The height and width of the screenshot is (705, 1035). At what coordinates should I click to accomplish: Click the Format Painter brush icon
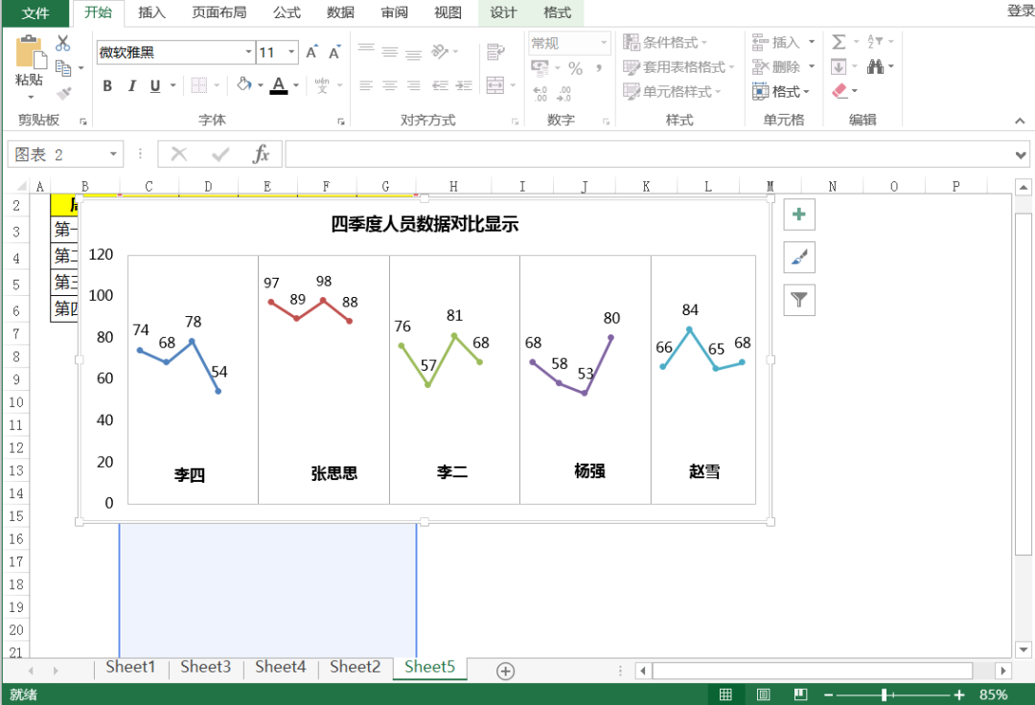pos(63,93)
